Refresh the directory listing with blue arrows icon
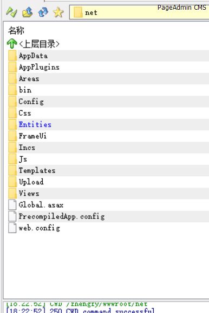The height and width of the screenshot is (313, 209). pos(43,12)
